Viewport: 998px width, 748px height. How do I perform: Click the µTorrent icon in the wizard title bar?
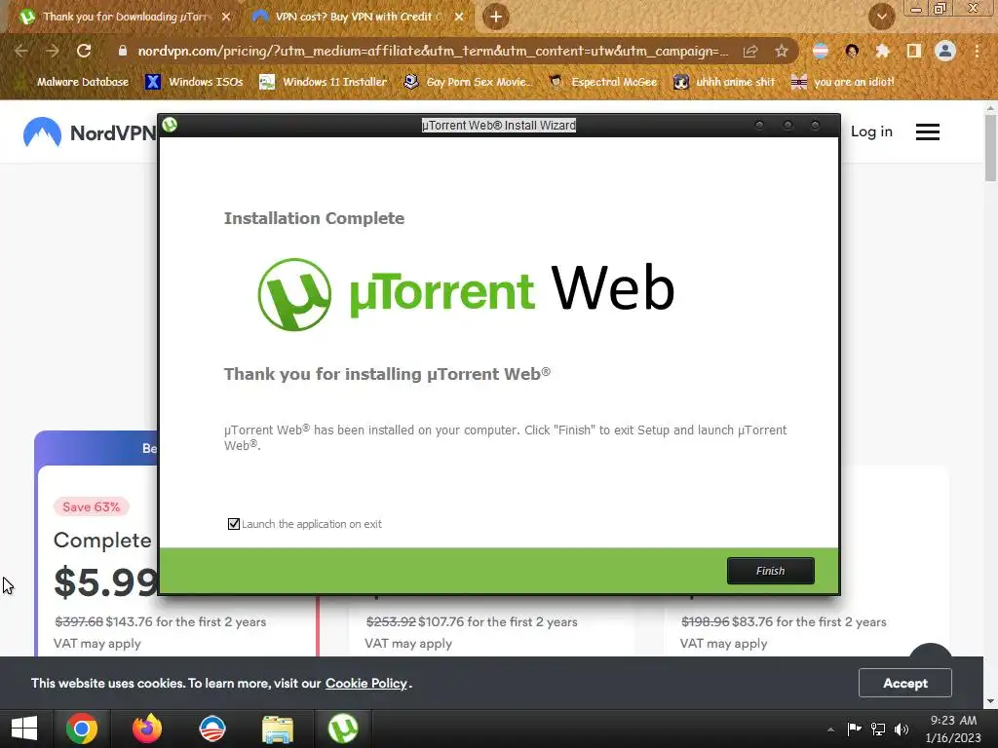point(170,125)
